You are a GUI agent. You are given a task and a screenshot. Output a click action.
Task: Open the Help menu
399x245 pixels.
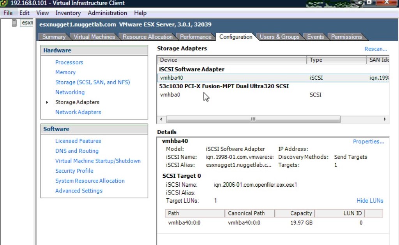pyautogui.click(x=140, y=13)
